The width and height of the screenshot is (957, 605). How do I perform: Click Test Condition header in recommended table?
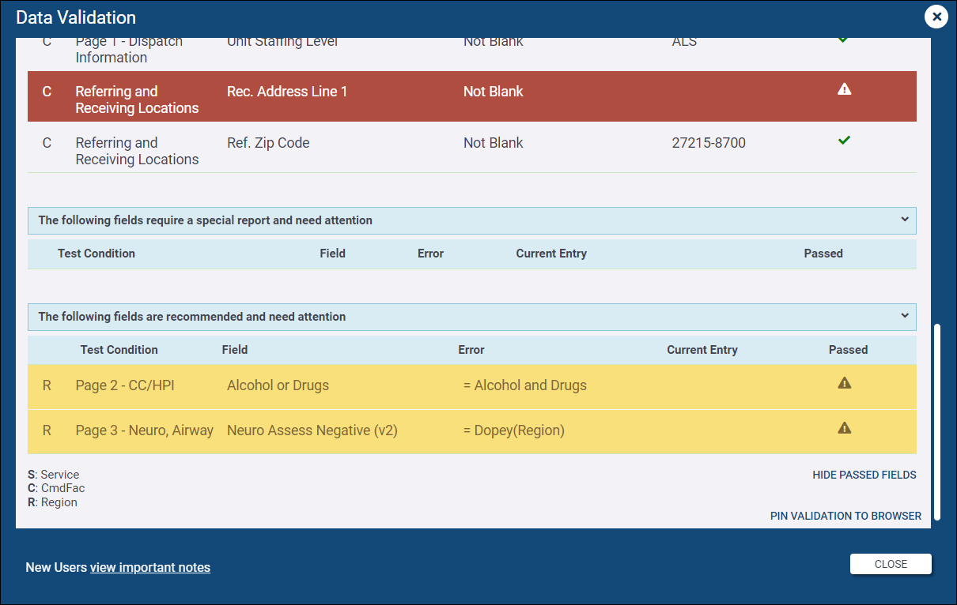point(119,350)
